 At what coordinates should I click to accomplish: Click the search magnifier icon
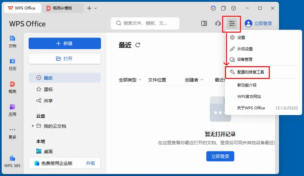click(x=119, y=23)
